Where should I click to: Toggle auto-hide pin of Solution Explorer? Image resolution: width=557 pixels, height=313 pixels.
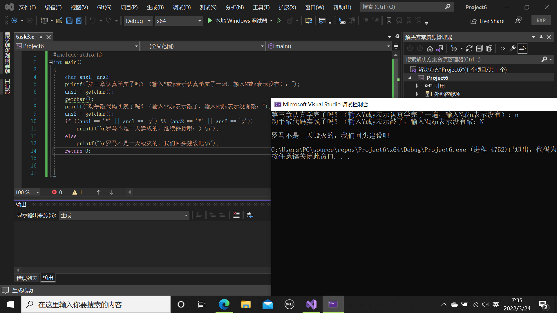(541, 37)
